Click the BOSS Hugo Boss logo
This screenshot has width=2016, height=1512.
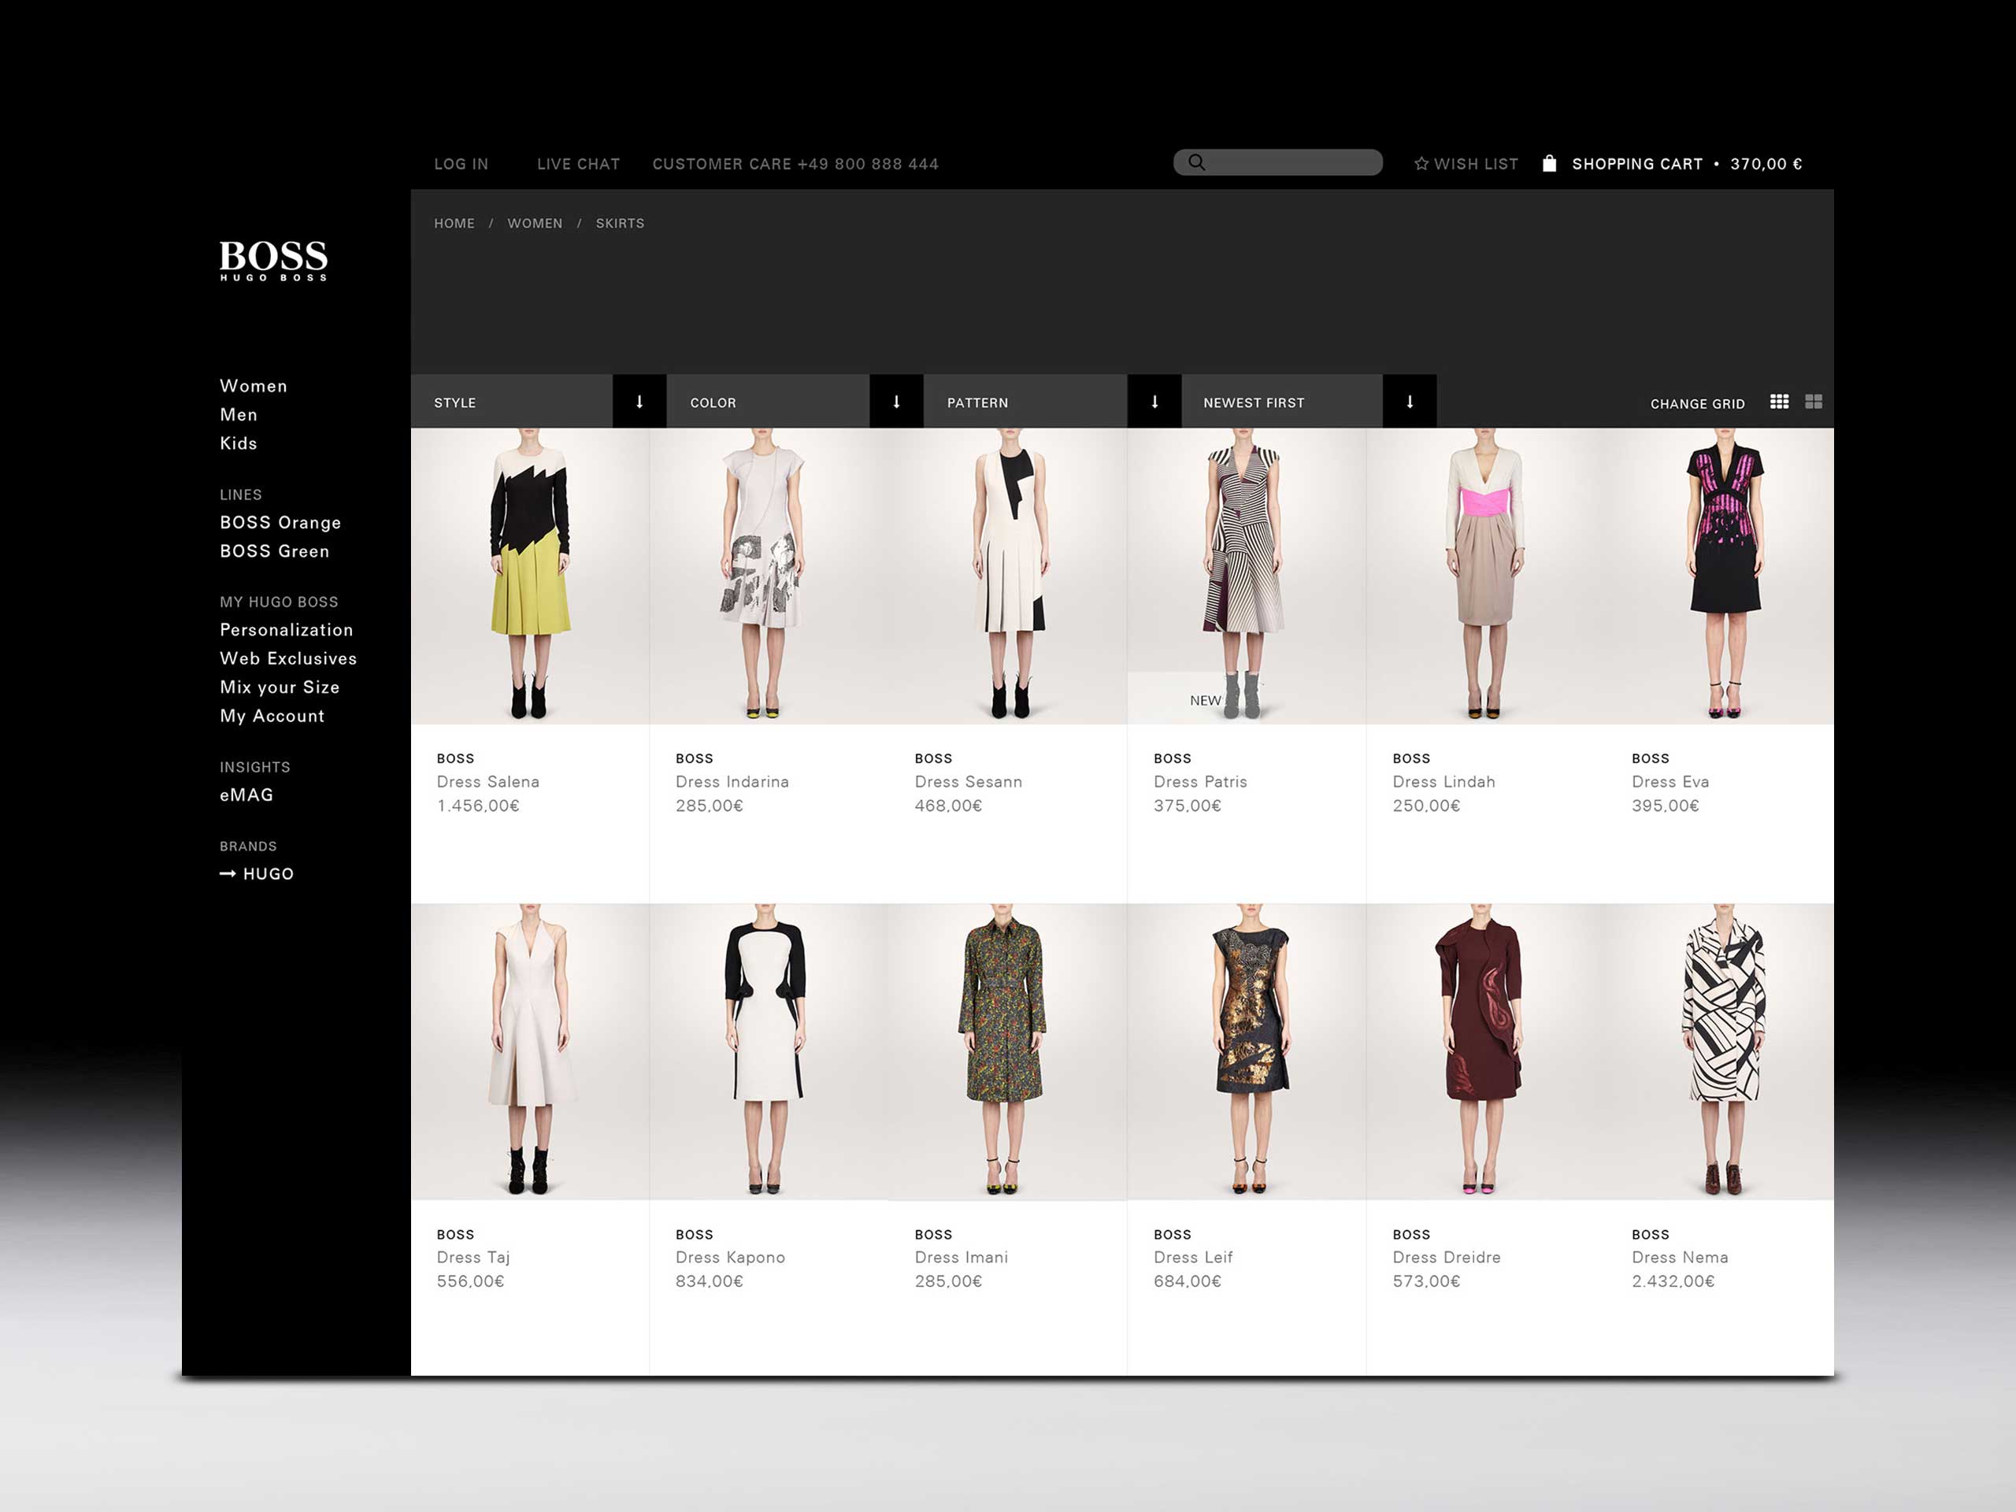(273, 260)
